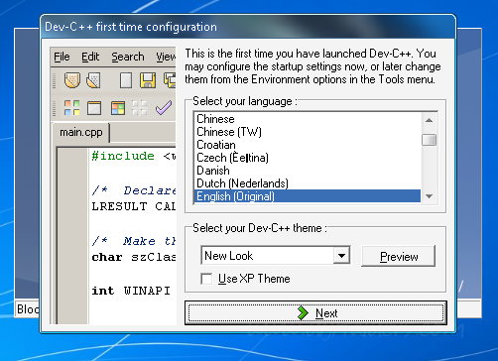Select Chinese in the language list

point(308,119)
